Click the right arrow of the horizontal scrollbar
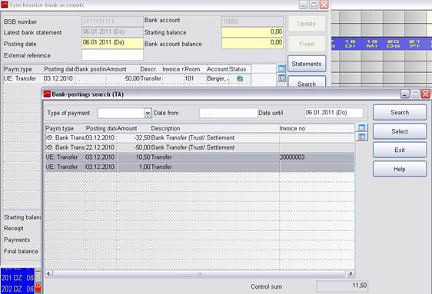 click(351, 273)
